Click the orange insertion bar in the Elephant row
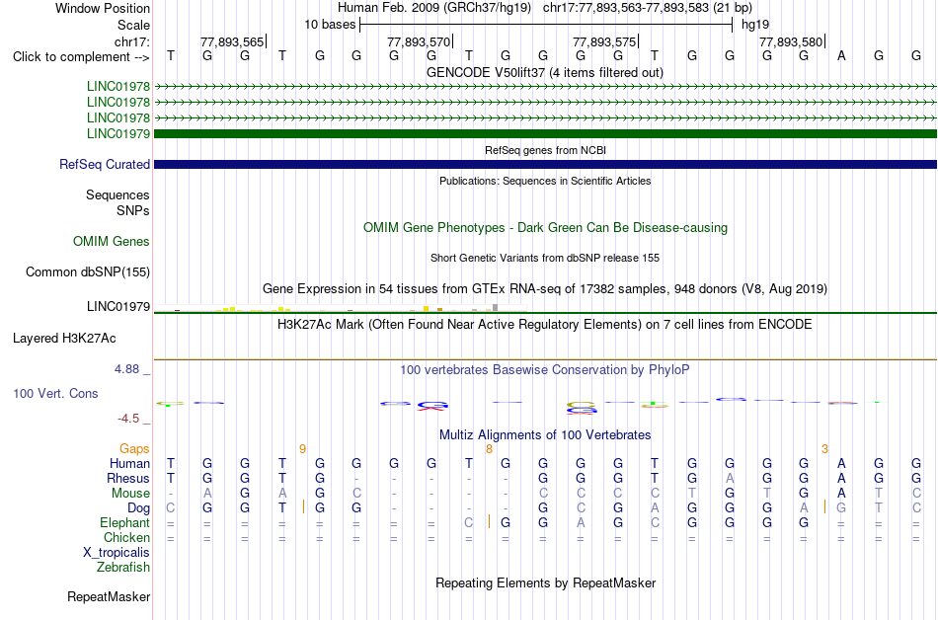Viewport: 938px width, 620px height. pos(490,521)
